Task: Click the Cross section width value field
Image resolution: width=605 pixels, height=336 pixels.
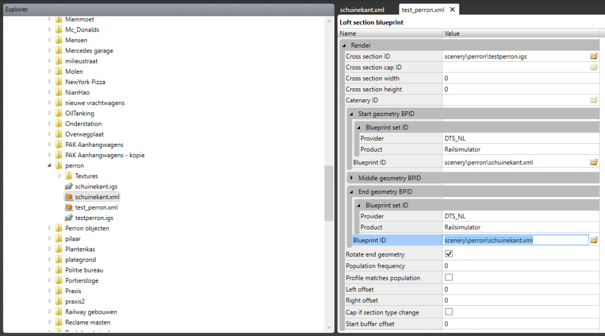Action: 514,78
